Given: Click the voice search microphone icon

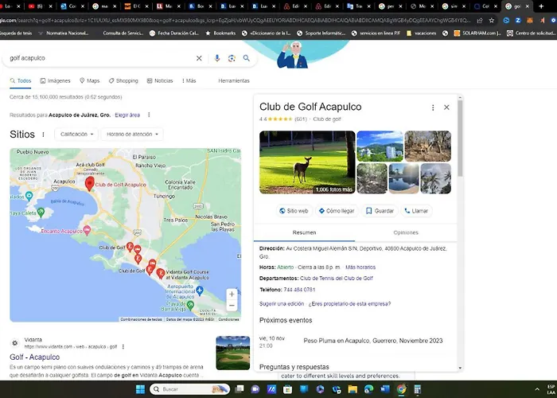Looking at the screenshot, I should coord(217,58).
